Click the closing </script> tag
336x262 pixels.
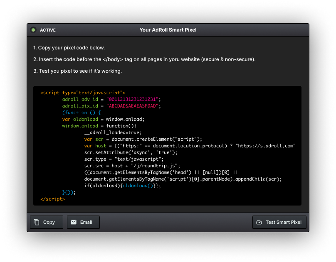click(53, 199)
